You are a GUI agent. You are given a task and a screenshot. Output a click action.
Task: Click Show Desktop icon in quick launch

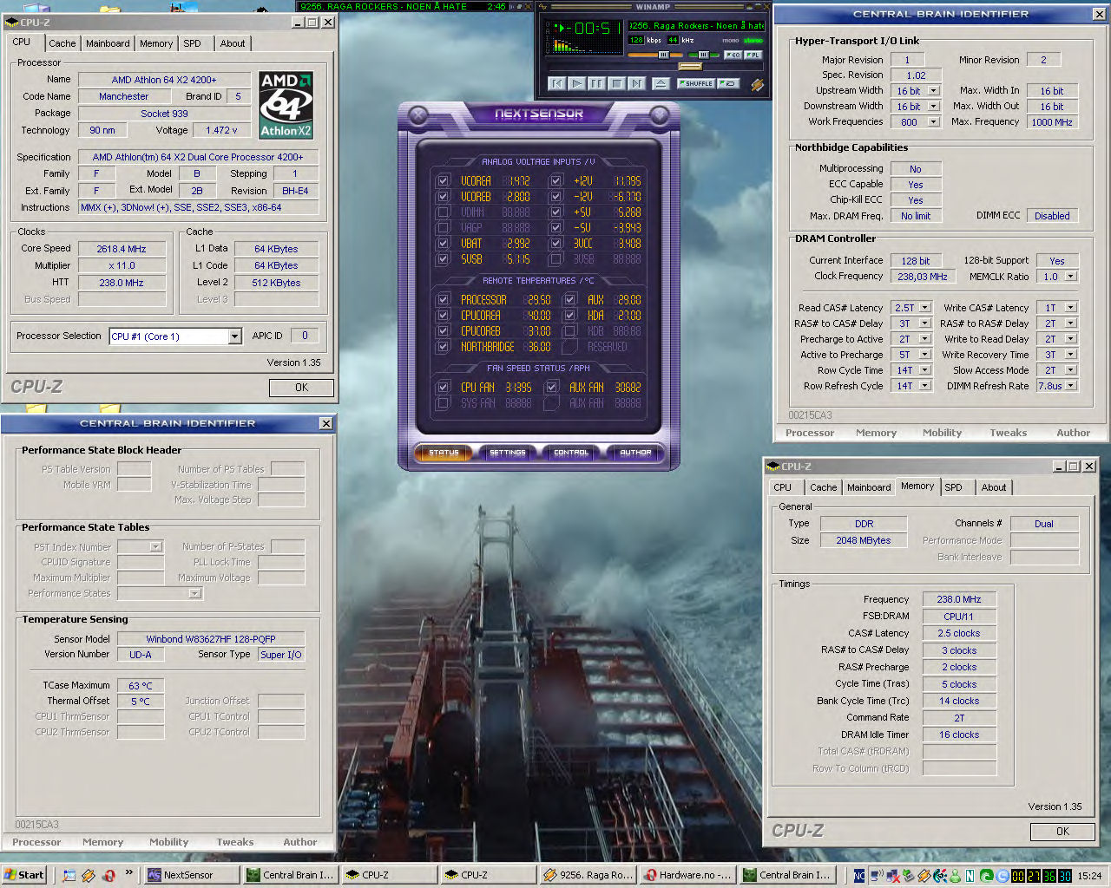click(69, 875)
